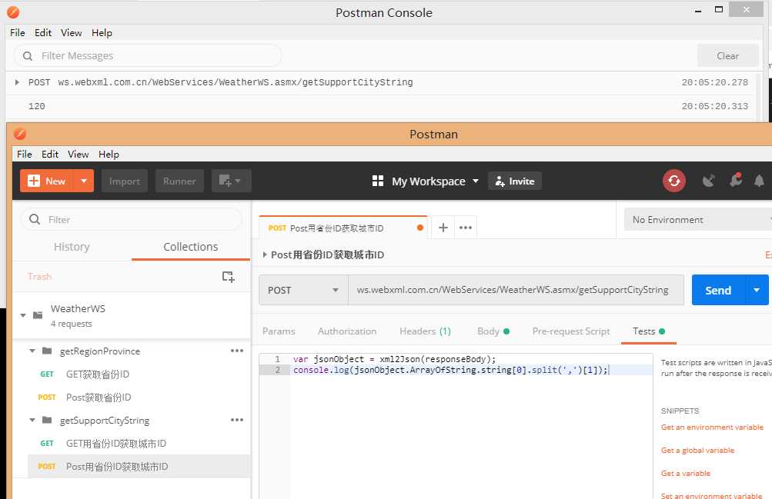The width and height of the screenshot is (772, 499).
Task: Open the HTTP method POST dropdown
Action: coord(303,290)
